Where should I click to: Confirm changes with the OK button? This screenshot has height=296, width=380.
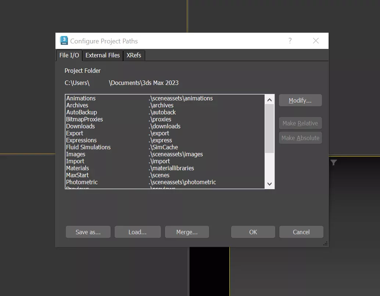click(x=253, y=232)
